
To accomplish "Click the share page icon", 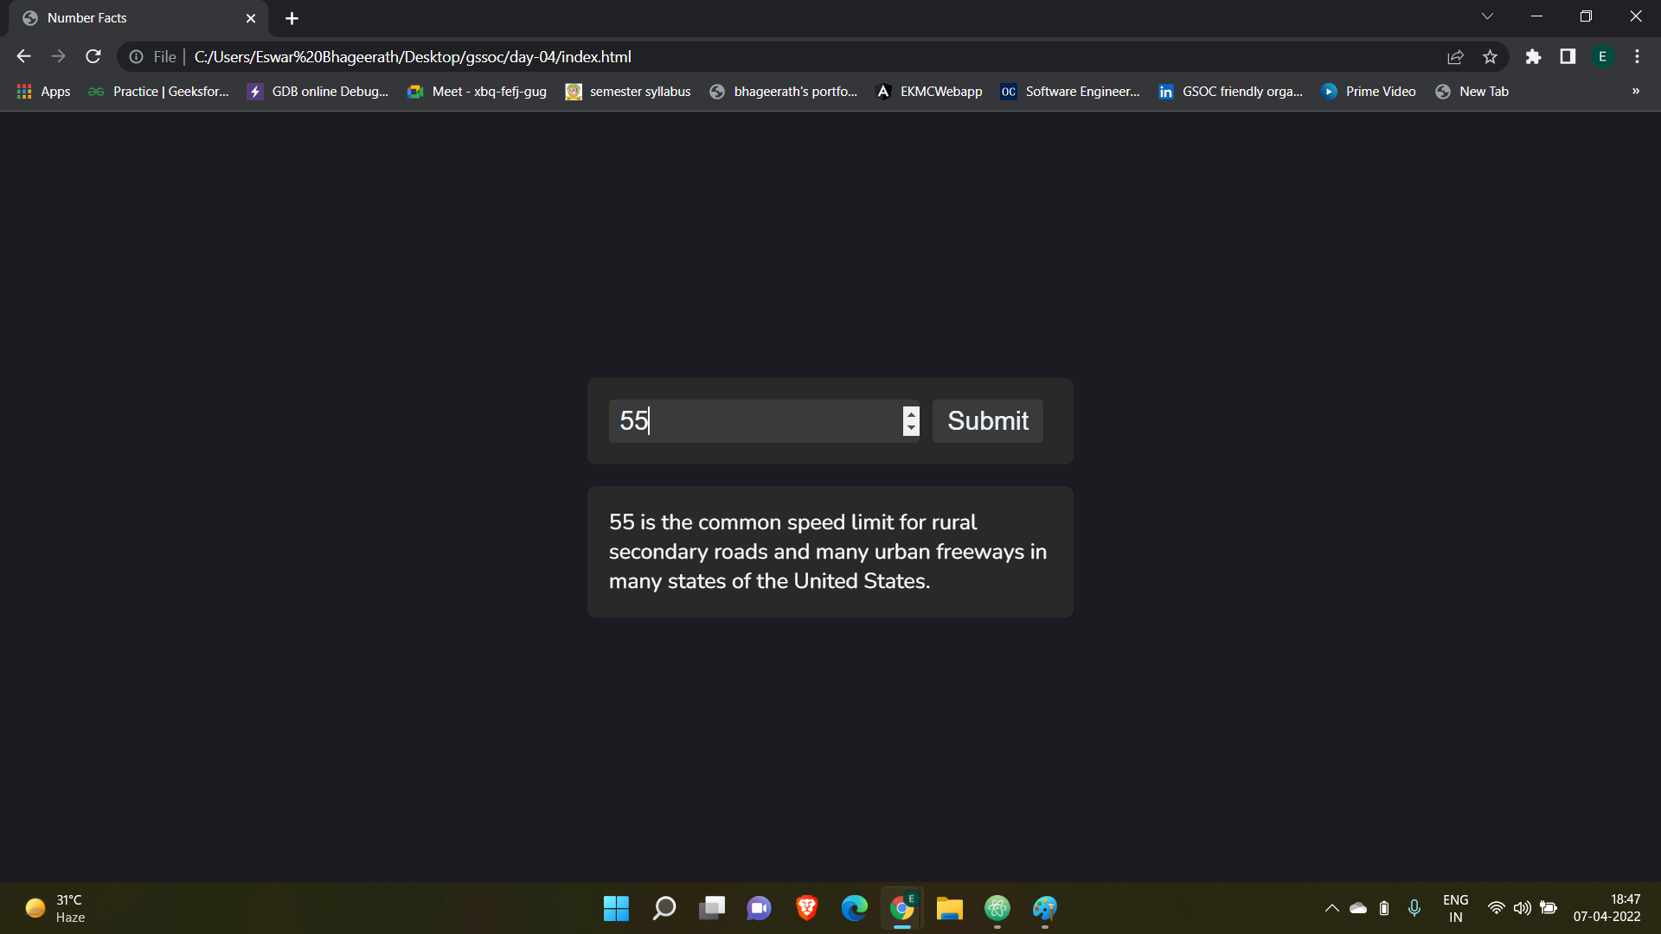I will (1455, 57).
